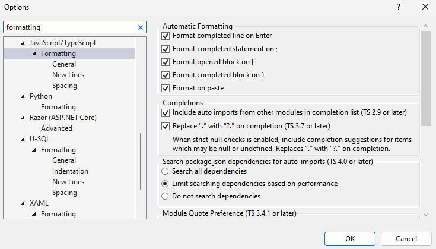Clear the formatting search box text

click(x=141, y=27)
